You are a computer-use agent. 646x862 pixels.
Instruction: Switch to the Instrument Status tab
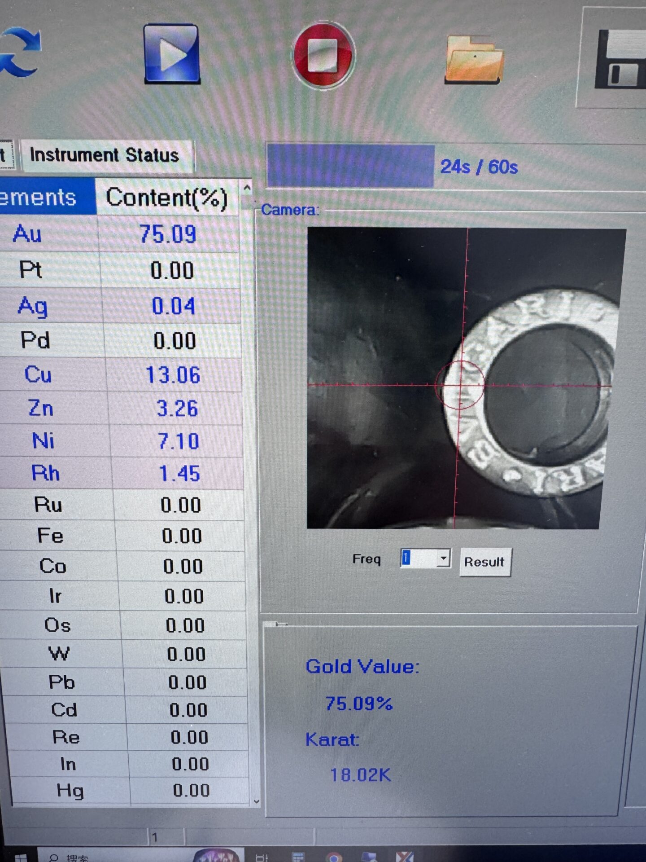pos(107,155)
